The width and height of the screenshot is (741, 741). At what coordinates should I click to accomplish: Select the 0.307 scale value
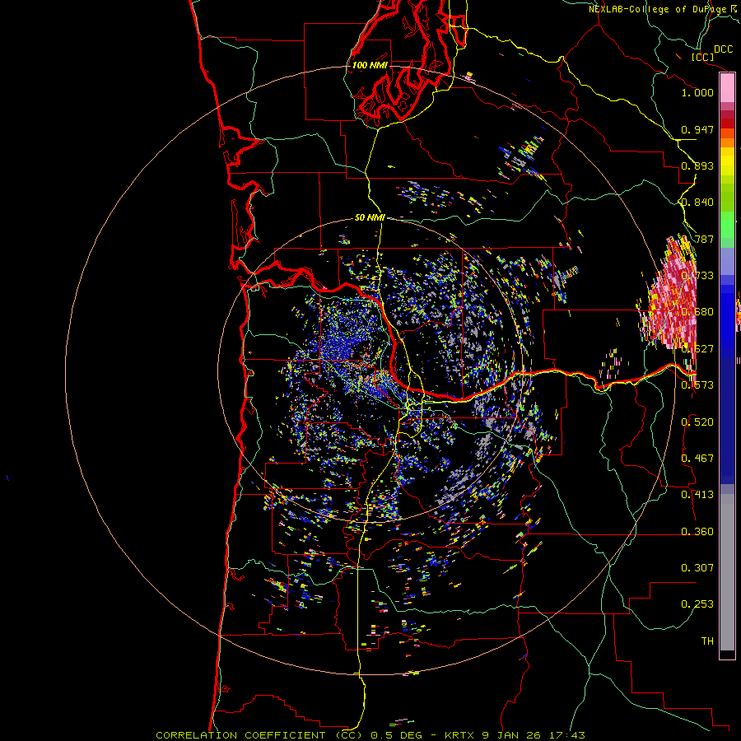click(x=697, y=567)
